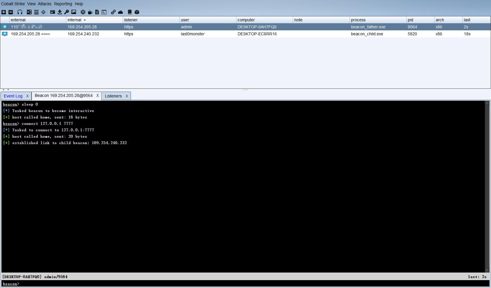Screen dimensions: 491x288
Task: Open listeners via the headphones icon
Action: click(20, 12)
